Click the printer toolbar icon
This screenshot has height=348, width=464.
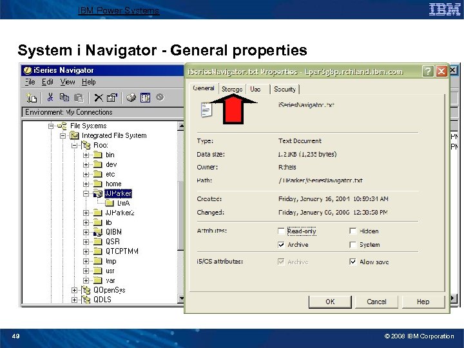(x=131, y=97)
